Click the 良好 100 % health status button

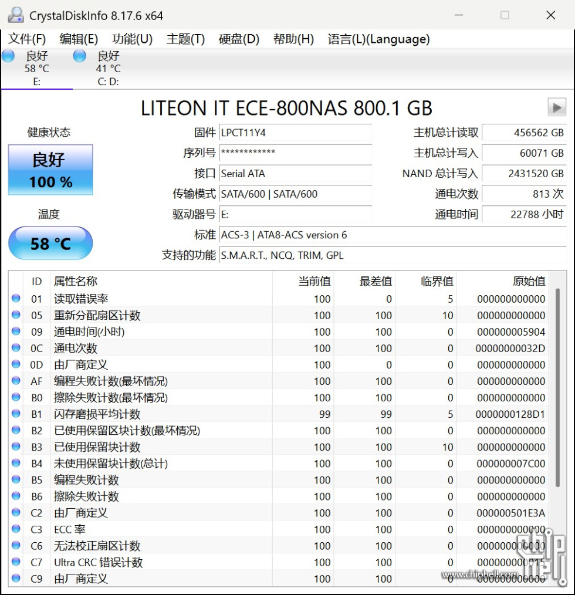[x=50, y=170]
